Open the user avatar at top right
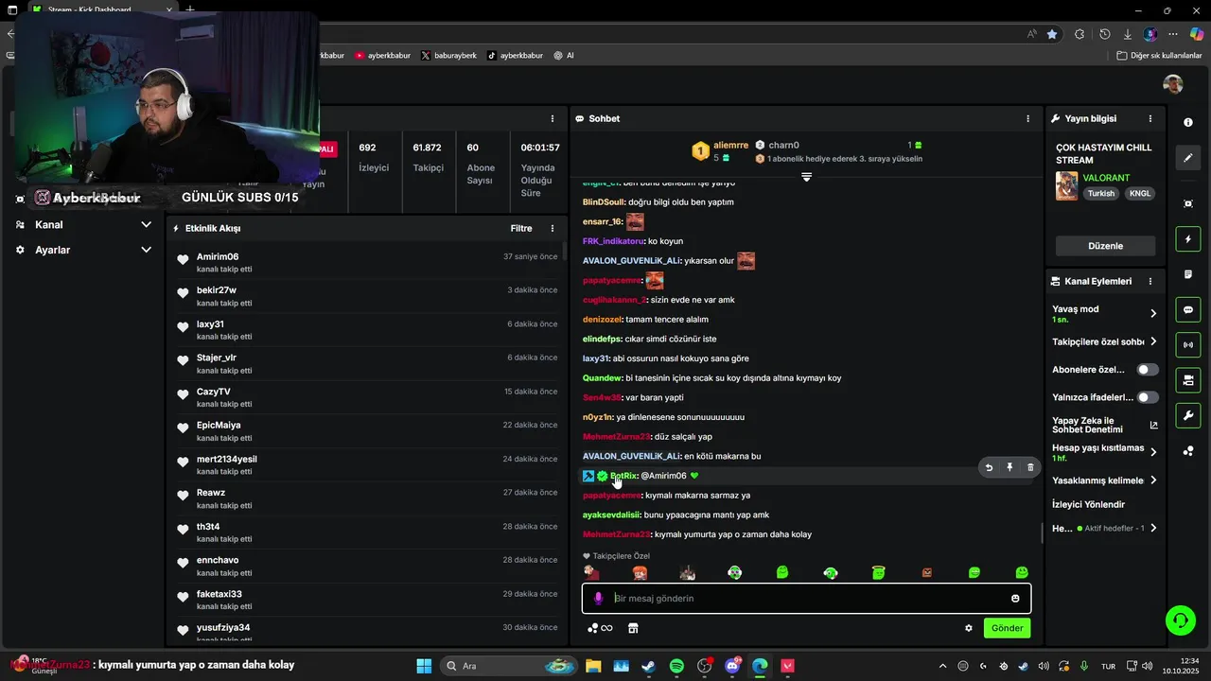The width and height of the screenshot is (1211, 681). (x=1173, y=84)
